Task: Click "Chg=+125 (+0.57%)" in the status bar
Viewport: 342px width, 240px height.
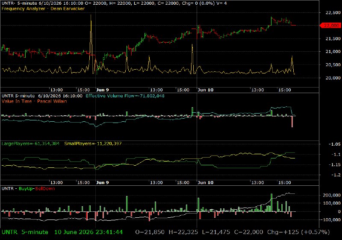Action: [x=298, y=232]
